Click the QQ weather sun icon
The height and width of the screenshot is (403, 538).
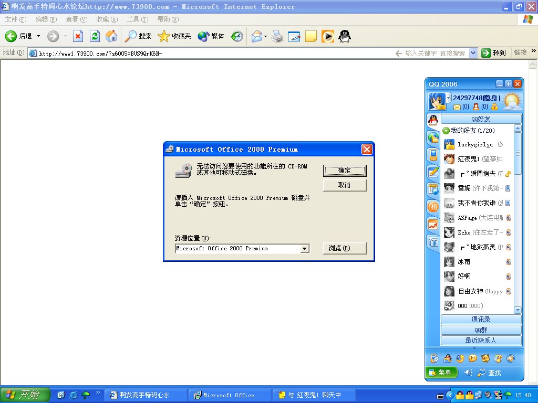512,101
